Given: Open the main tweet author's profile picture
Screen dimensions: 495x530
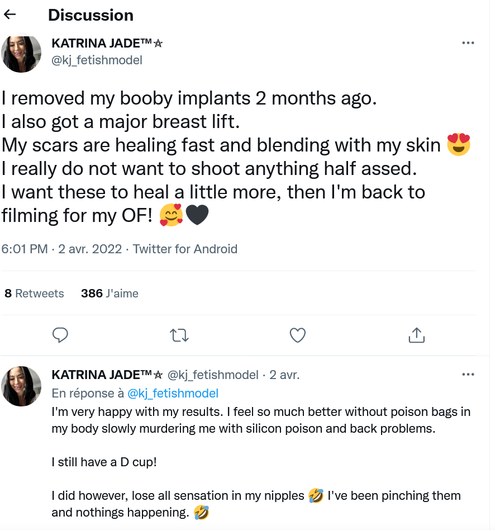Looking at the screenshot, I should coord(22,54).
